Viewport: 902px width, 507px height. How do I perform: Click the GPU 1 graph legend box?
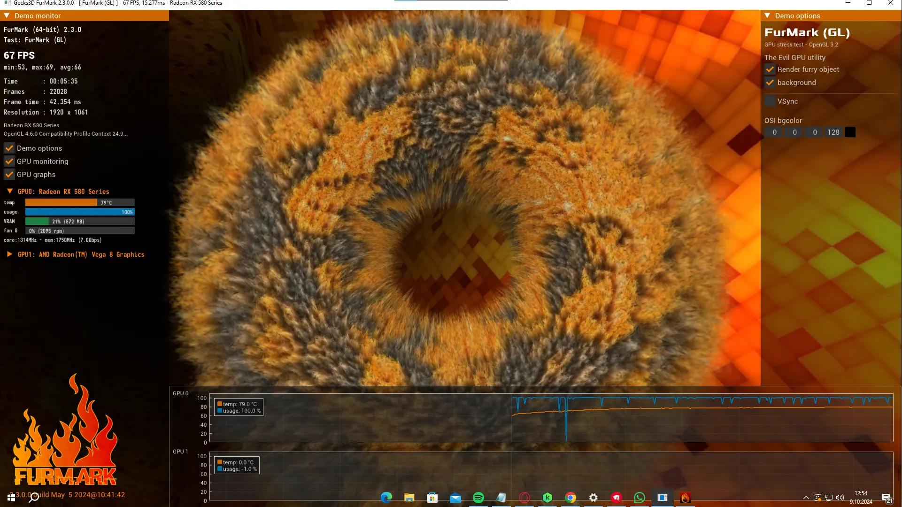pos(237,465)
